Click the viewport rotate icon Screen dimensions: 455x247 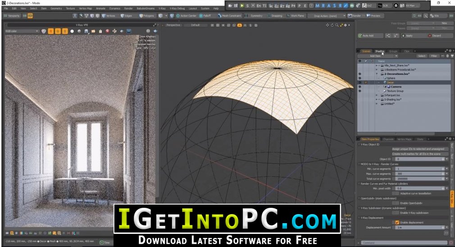click(332, 25)
